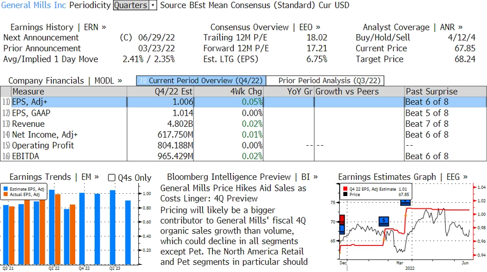Screen dimensions: 487x272
Task: Enable the Q4s Only checkbox
Action: (x=111, y=178)
